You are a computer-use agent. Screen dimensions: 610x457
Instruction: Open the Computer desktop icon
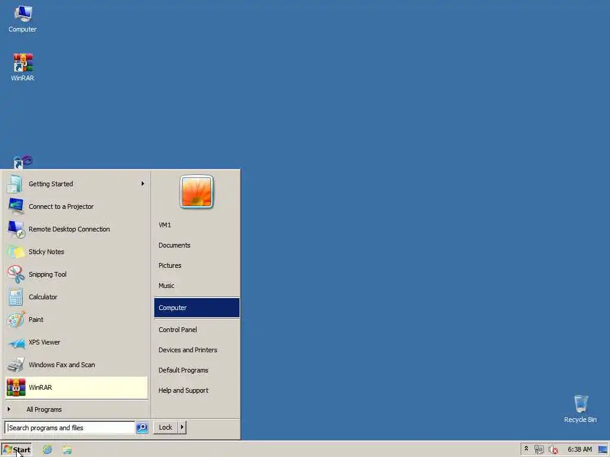click(23, 19)
